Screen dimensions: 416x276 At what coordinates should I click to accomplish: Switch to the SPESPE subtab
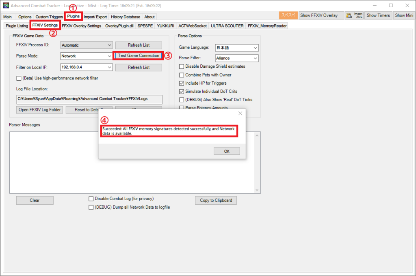point(145,26)
